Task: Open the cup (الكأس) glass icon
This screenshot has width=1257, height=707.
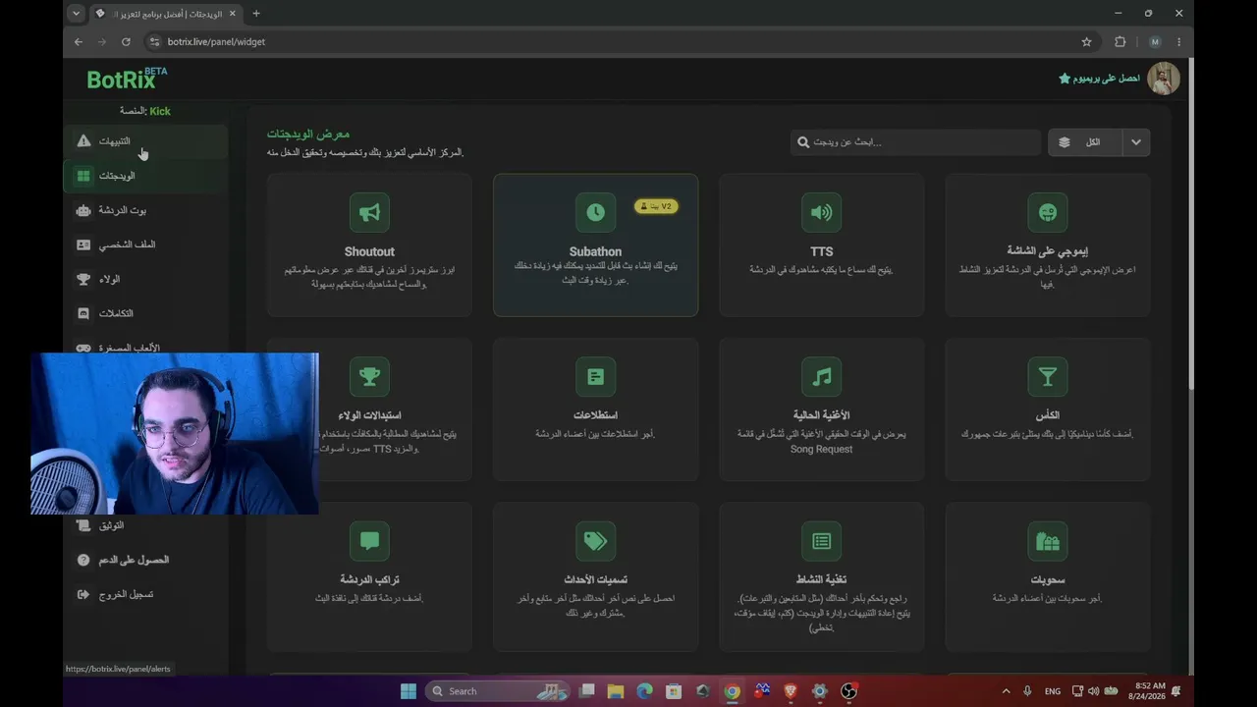Action: click(x=1048, y=376)
